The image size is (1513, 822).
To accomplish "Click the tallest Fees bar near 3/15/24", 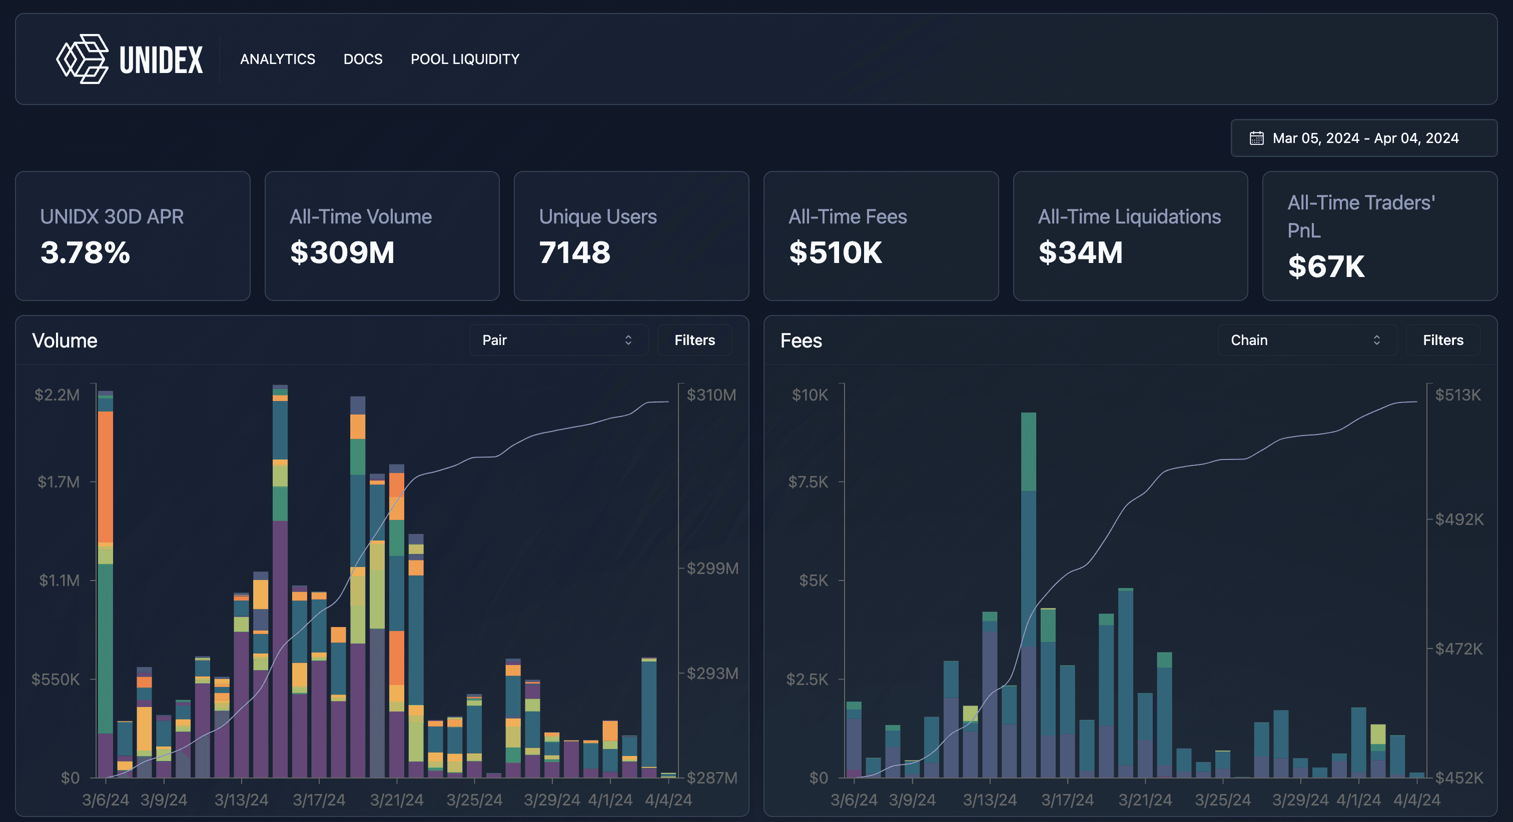I will pyautogui.click(x=1029, y=595).
